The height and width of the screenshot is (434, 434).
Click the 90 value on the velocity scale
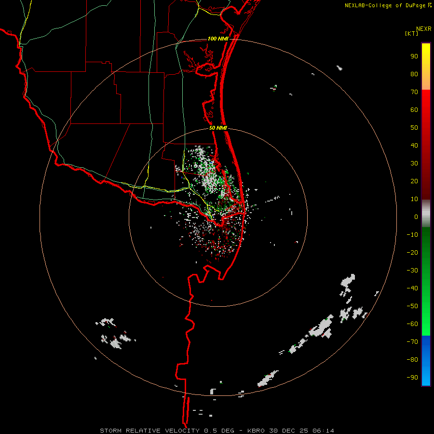[414, 56]
